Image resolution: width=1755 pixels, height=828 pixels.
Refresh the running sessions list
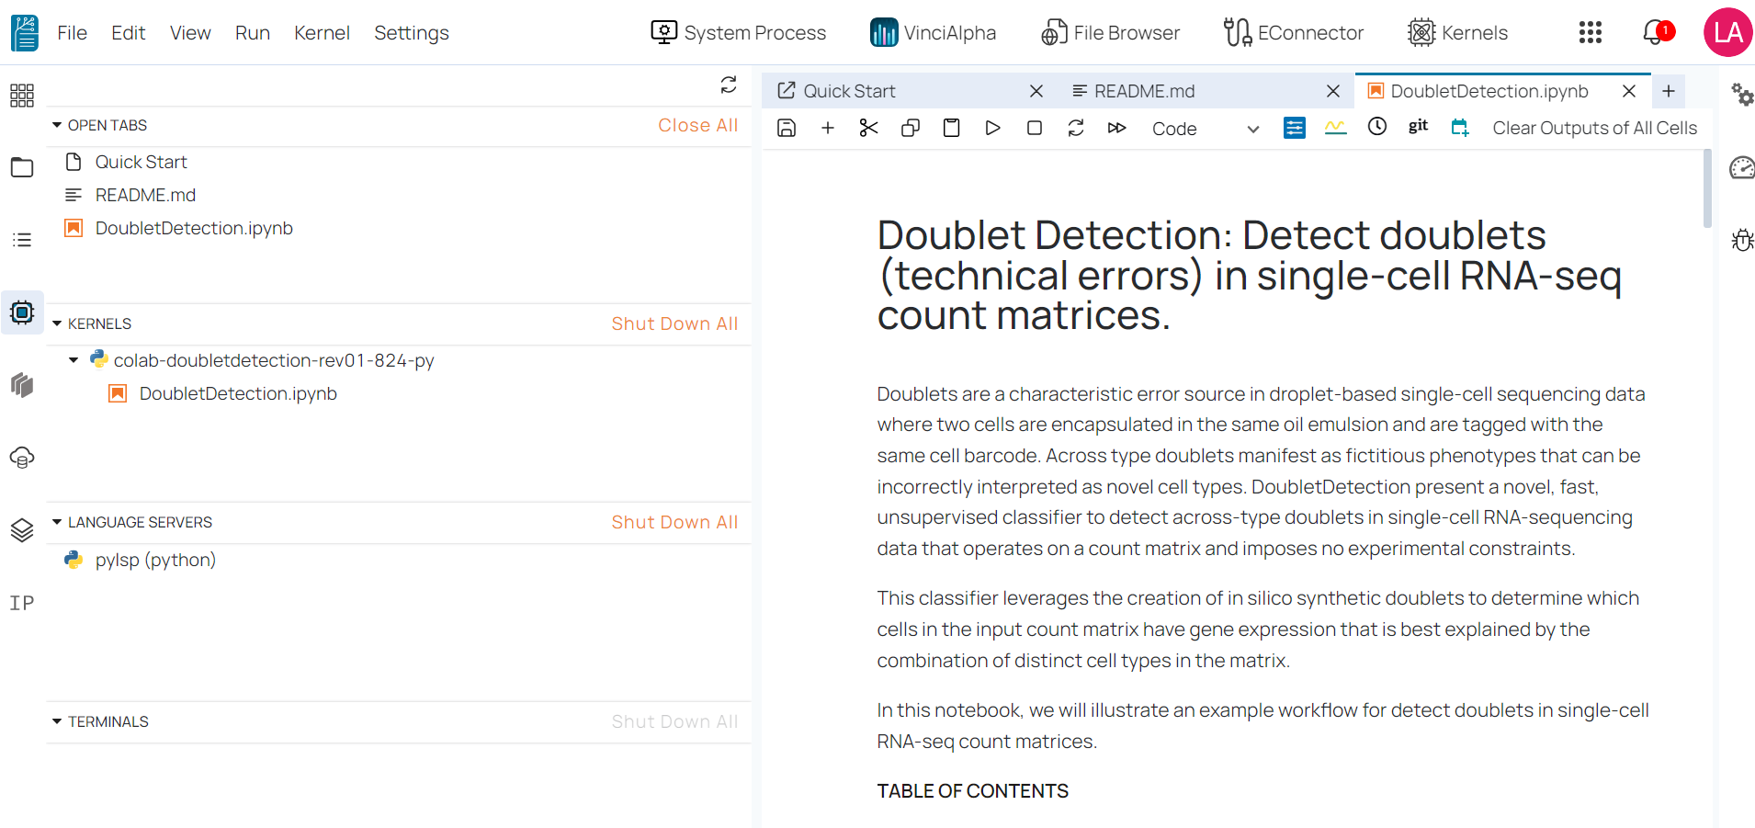(729, 85)
